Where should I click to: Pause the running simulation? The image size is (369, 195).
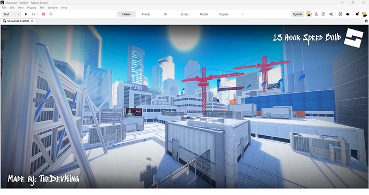click(33, 14)
